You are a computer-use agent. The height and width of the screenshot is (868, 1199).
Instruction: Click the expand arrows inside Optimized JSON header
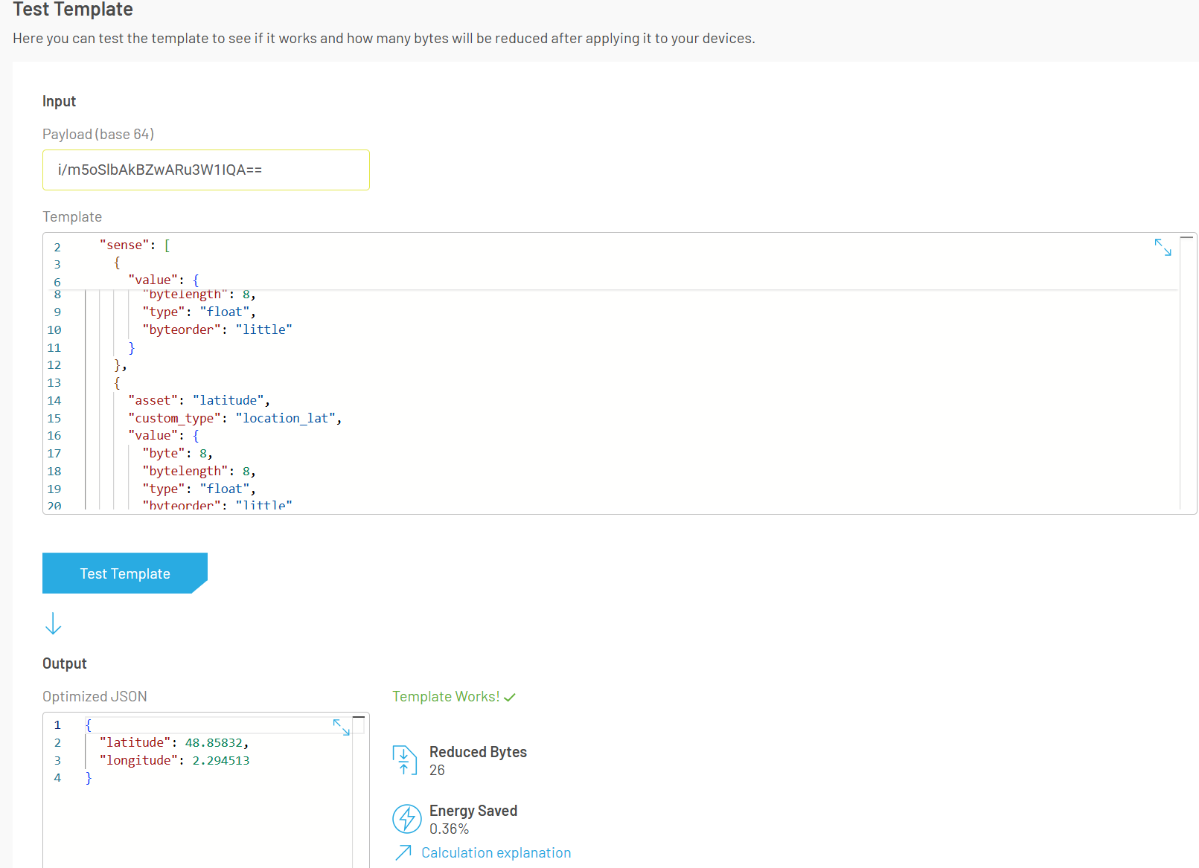[341, 727]
